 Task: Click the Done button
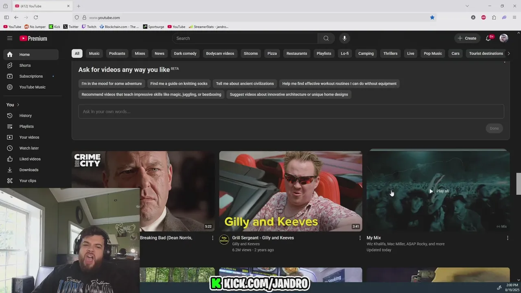[494, 129]
